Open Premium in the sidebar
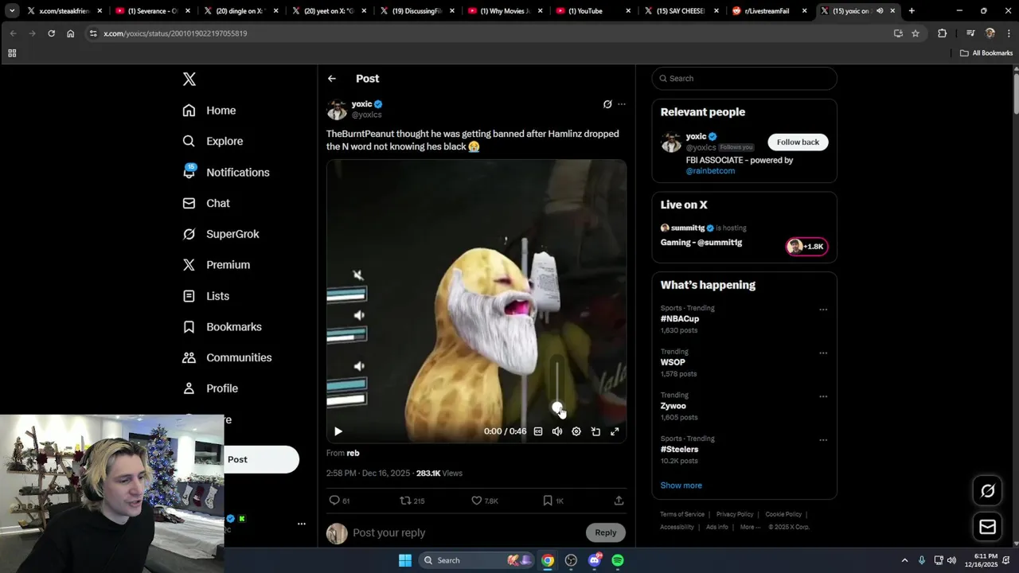 pyautogui.click(x=216, y=265)
